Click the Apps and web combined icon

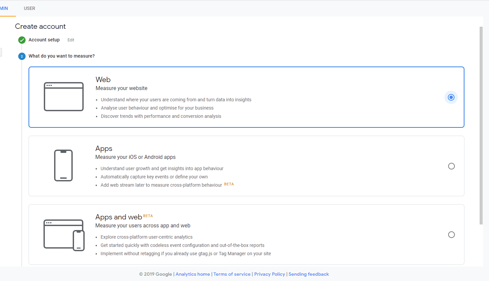[x=64, y=235]
